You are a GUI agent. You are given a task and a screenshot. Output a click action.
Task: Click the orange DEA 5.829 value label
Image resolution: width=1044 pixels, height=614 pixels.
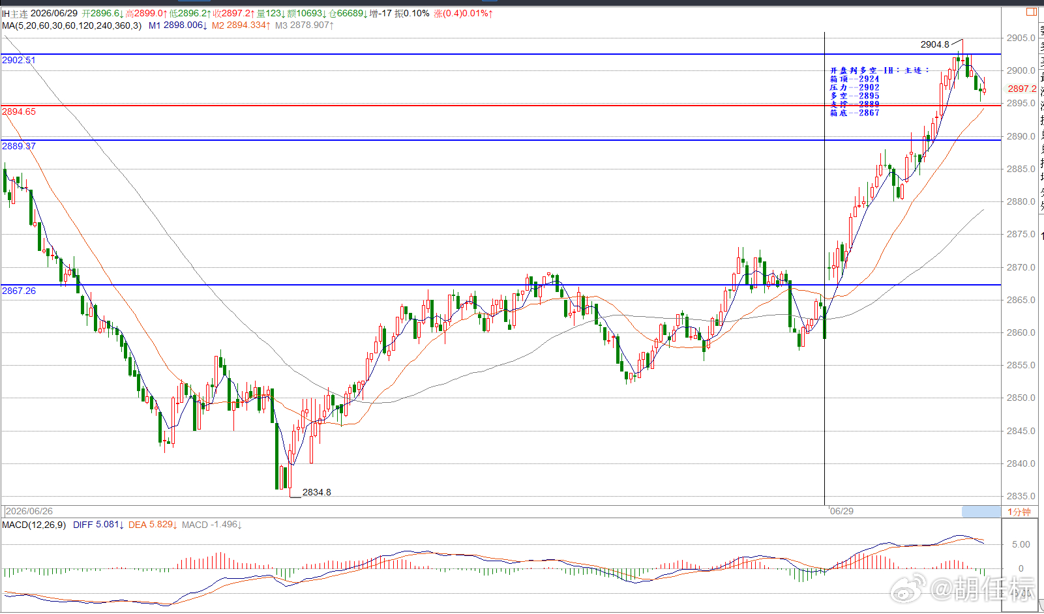[x=153, y=525]
